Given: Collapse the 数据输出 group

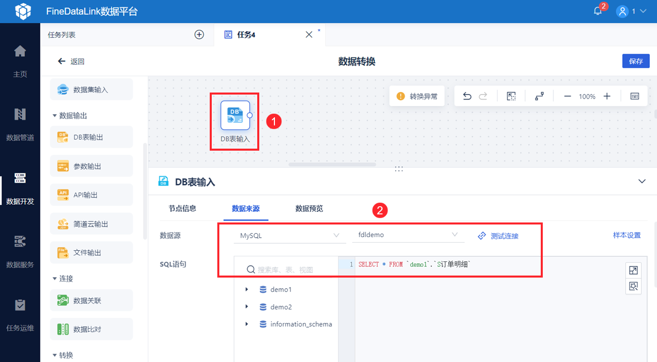Looking at the screenshot, I should pyautogui.click(x=55, y=116).
